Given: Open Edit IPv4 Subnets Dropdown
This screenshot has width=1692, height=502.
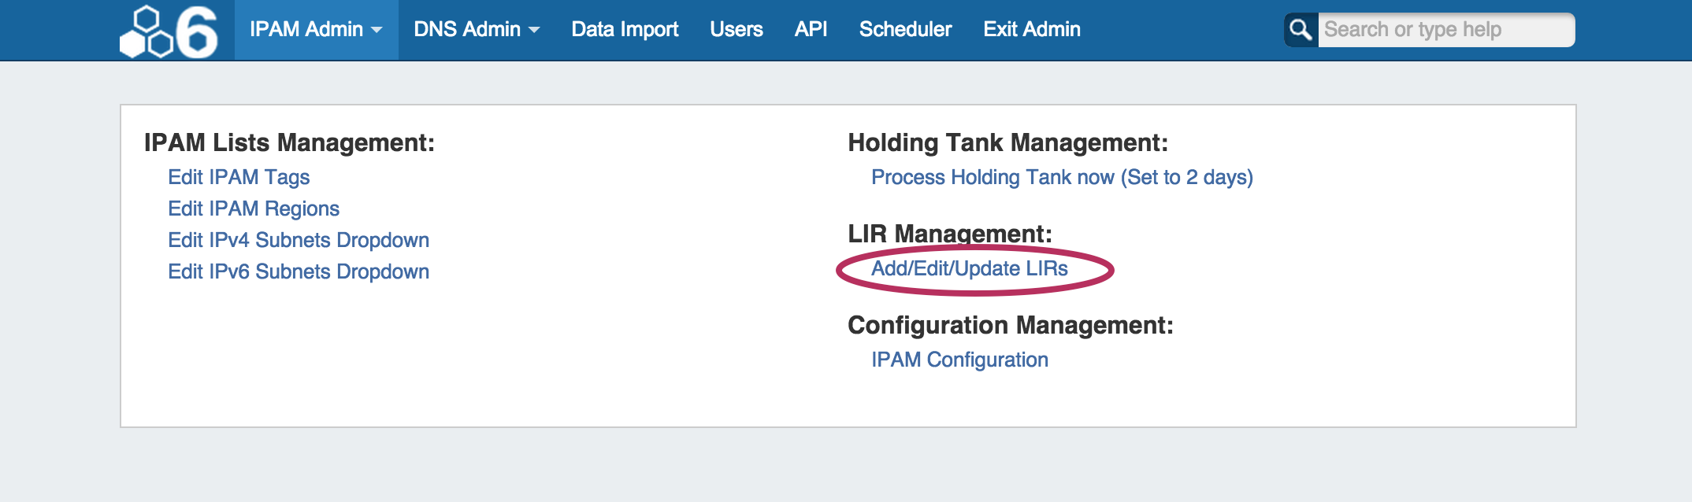Looking at the screenshot, I should 299,240.
